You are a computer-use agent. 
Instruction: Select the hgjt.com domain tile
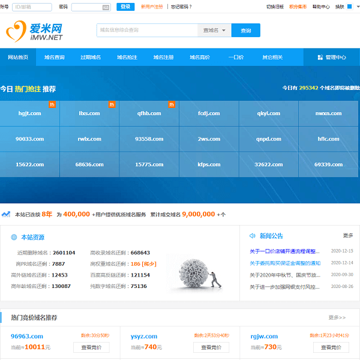tap(29, 113)
